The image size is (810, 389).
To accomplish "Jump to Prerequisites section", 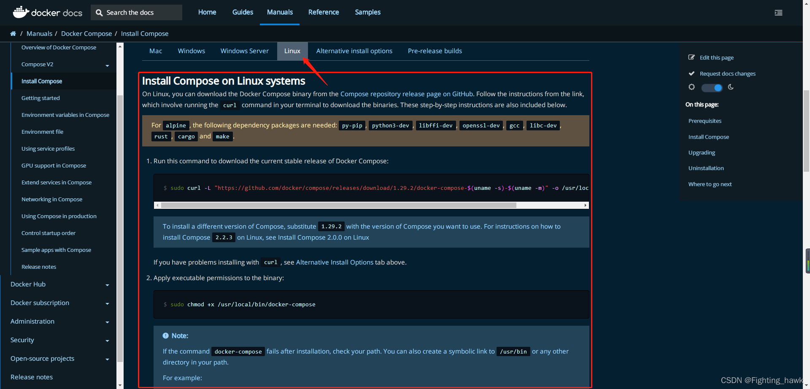I will [x=705, y=121].
